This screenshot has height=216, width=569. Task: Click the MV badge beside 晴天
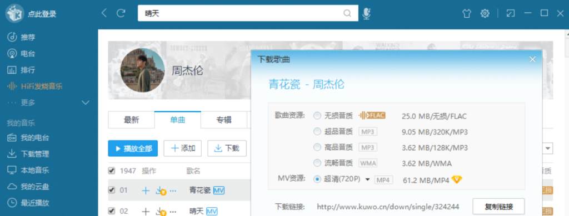click(212, 212)
